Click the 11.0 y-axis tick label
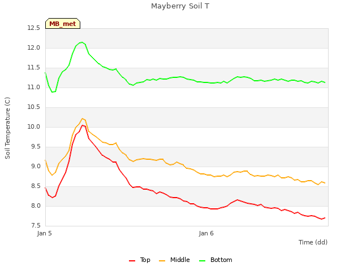This screenshot has width=362, height=271. [34, 88]
